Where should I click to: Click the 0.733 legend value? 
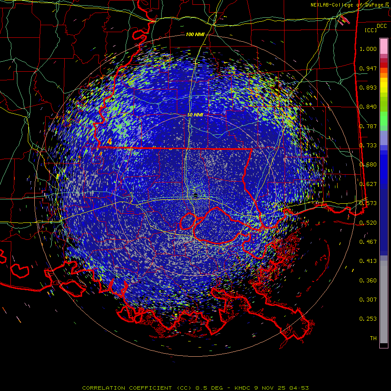click(368, 146)
